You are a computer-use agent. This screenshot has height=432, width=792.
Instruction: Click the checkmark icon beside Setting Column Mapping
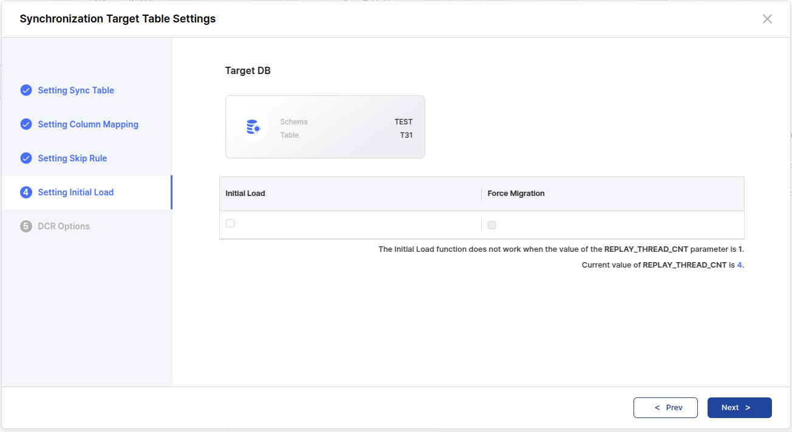coord(26,124)
